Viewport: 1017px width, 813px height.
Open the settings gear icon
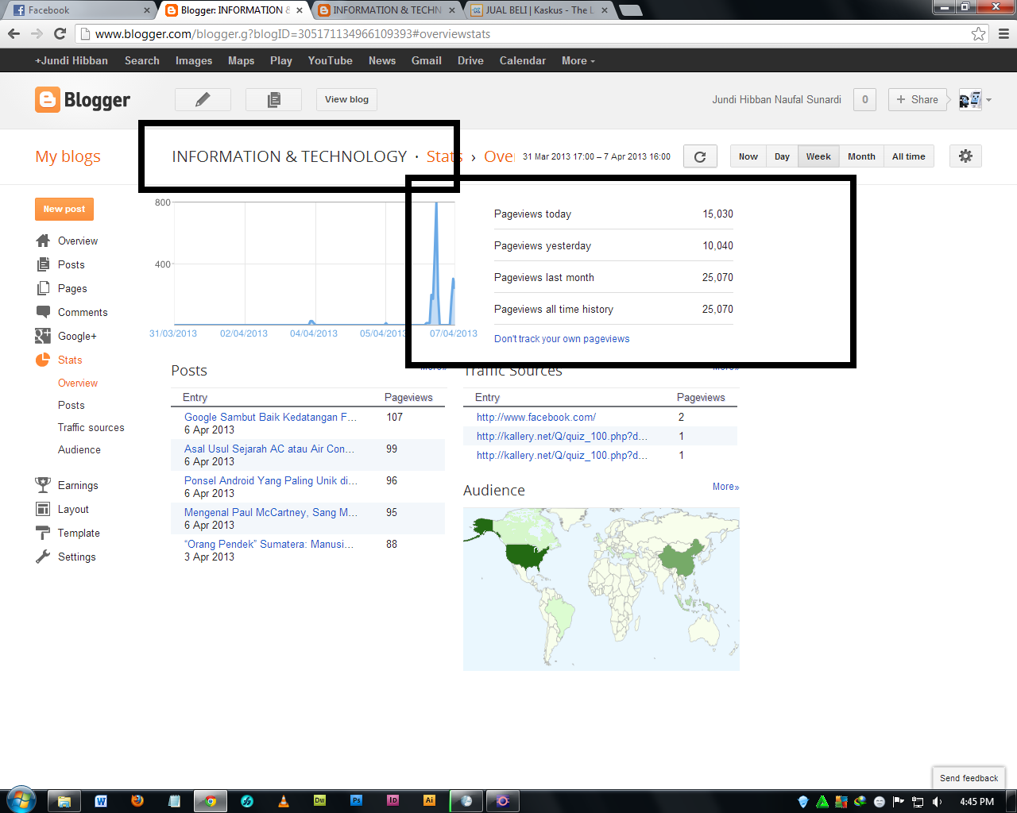pyautogui.click(x=965, y=156)
